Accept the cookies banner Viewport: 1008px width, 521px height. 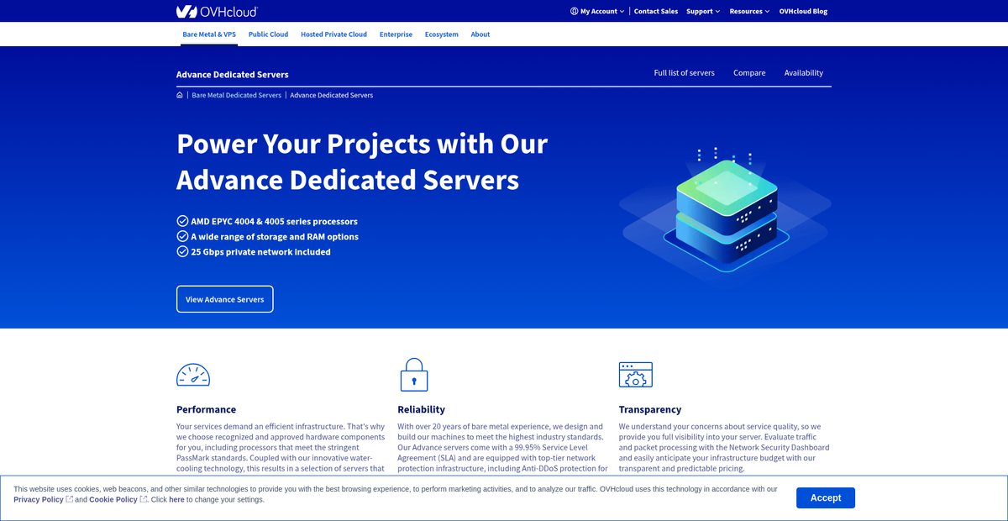pyautogui.click(x=826, y=497)
